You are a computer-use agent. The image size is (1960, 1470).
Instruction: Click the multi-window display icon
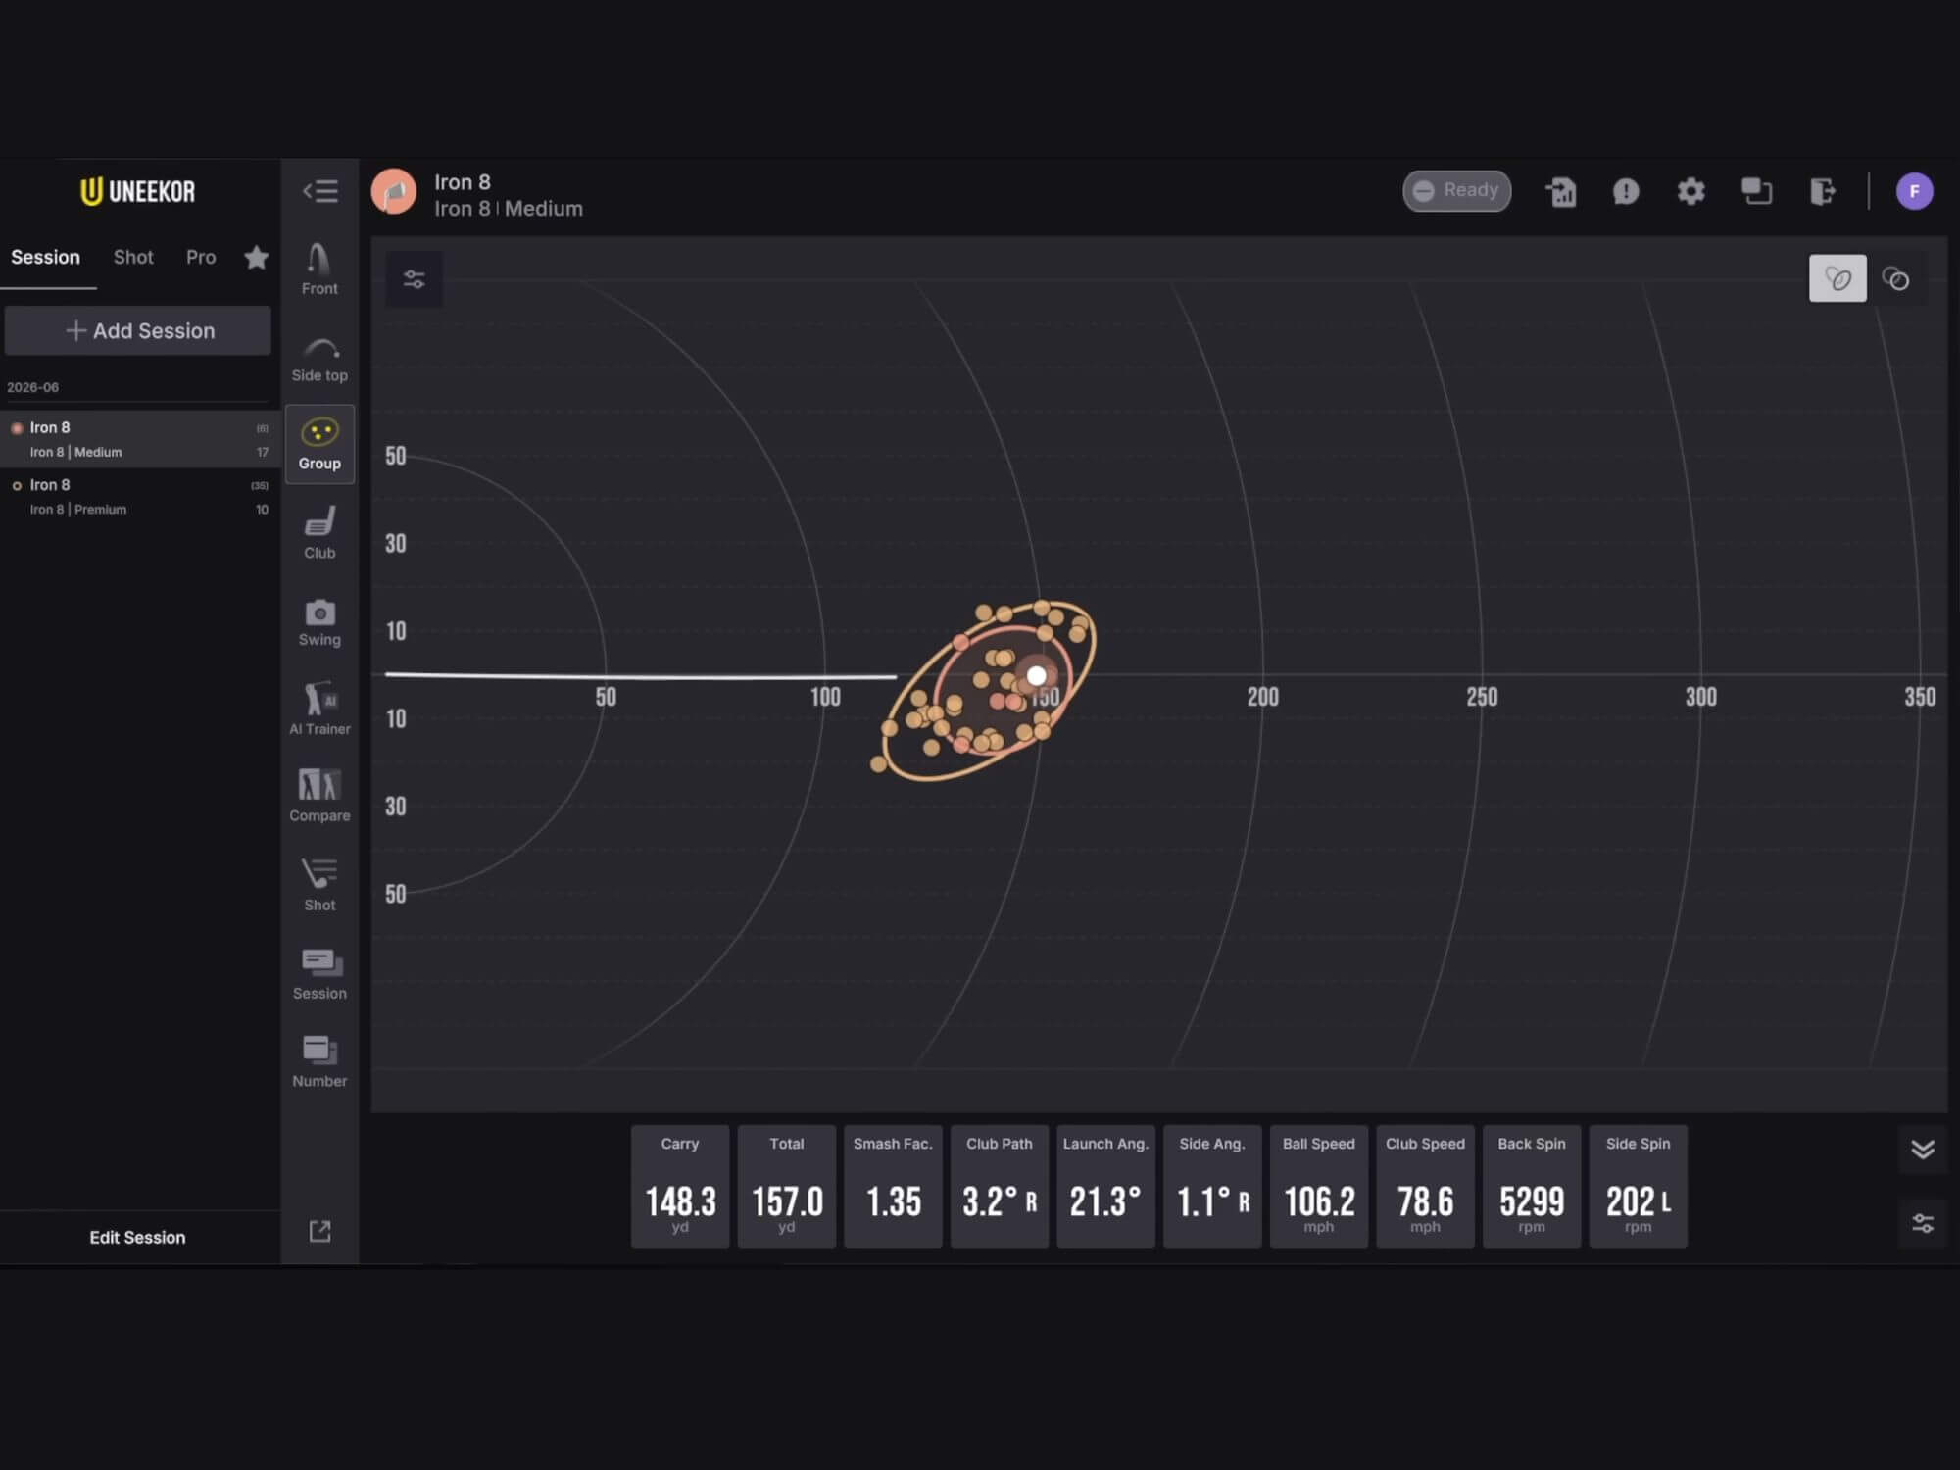coord(1756,191)
